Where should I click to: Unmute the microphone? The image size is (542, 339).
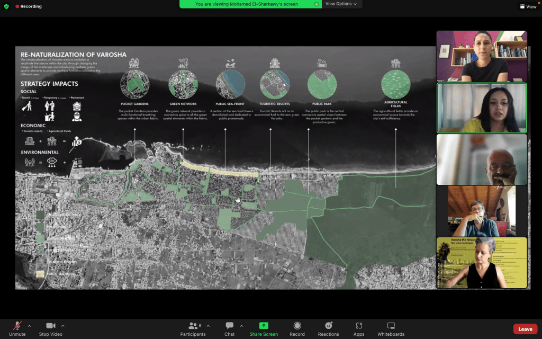17,328
